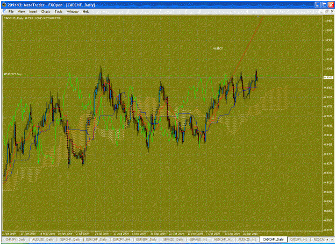Restore the inner chart window
The height and width of the screenshot is (244, 336).
coord(327,11)
